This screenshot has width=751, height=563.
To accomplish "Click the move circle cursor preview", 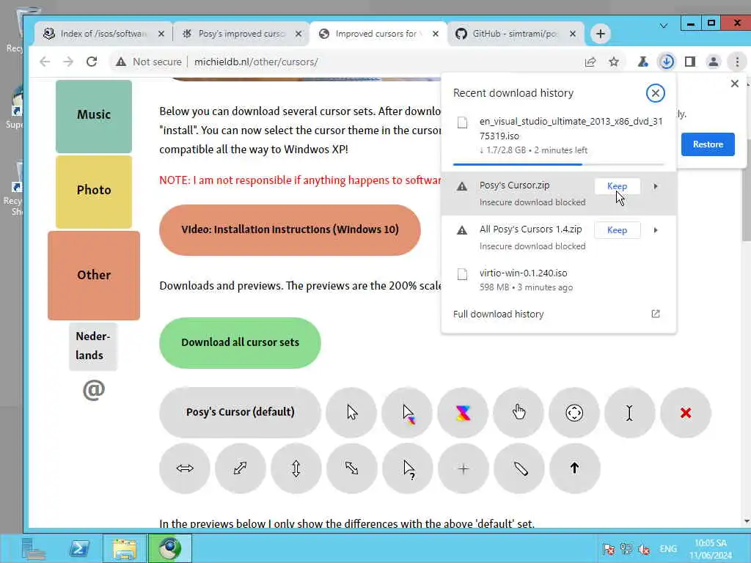I will 574,412.
